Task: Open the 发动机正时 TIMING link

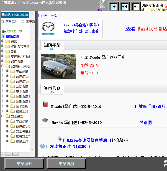Action: coord(68,146)
